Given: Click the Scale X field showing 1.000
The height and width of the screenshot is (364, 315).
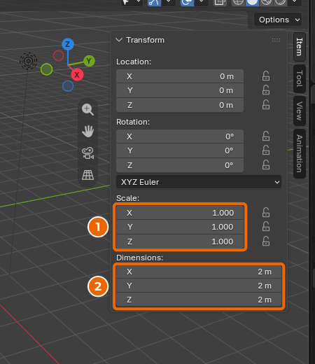Looking at the screenshot, I should (x=180, y=213).
